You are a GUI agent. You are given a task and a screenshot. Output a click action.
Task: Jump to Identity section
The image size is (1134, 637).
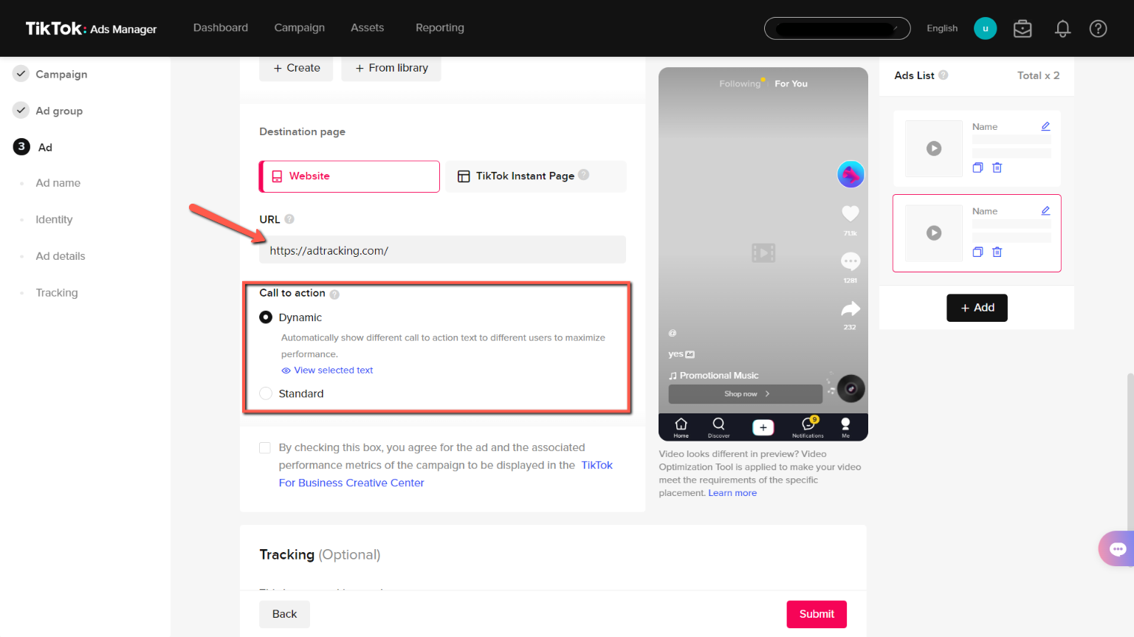click(x=54, y=219)
